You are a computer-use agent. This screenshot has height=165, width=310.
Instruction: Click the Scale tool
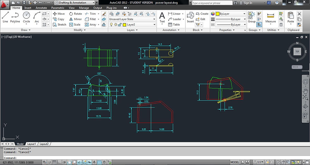click(75, 25)
